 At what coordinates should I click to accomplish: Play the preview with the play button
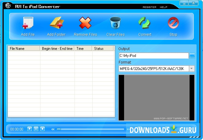coord(29,129)
